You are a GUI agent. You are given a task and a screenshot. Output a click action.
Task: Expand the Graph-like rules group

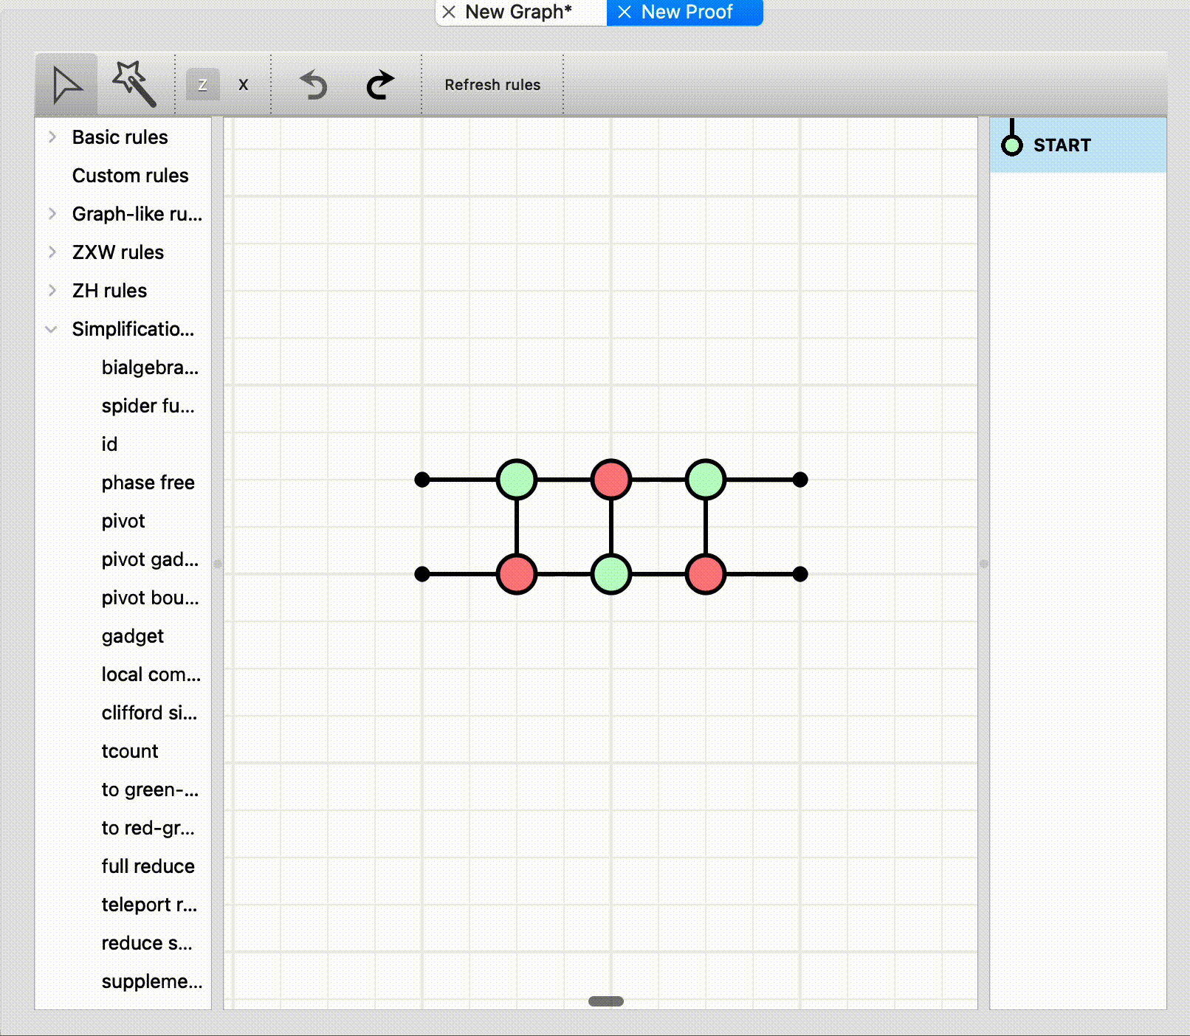(x=52, y=214)
